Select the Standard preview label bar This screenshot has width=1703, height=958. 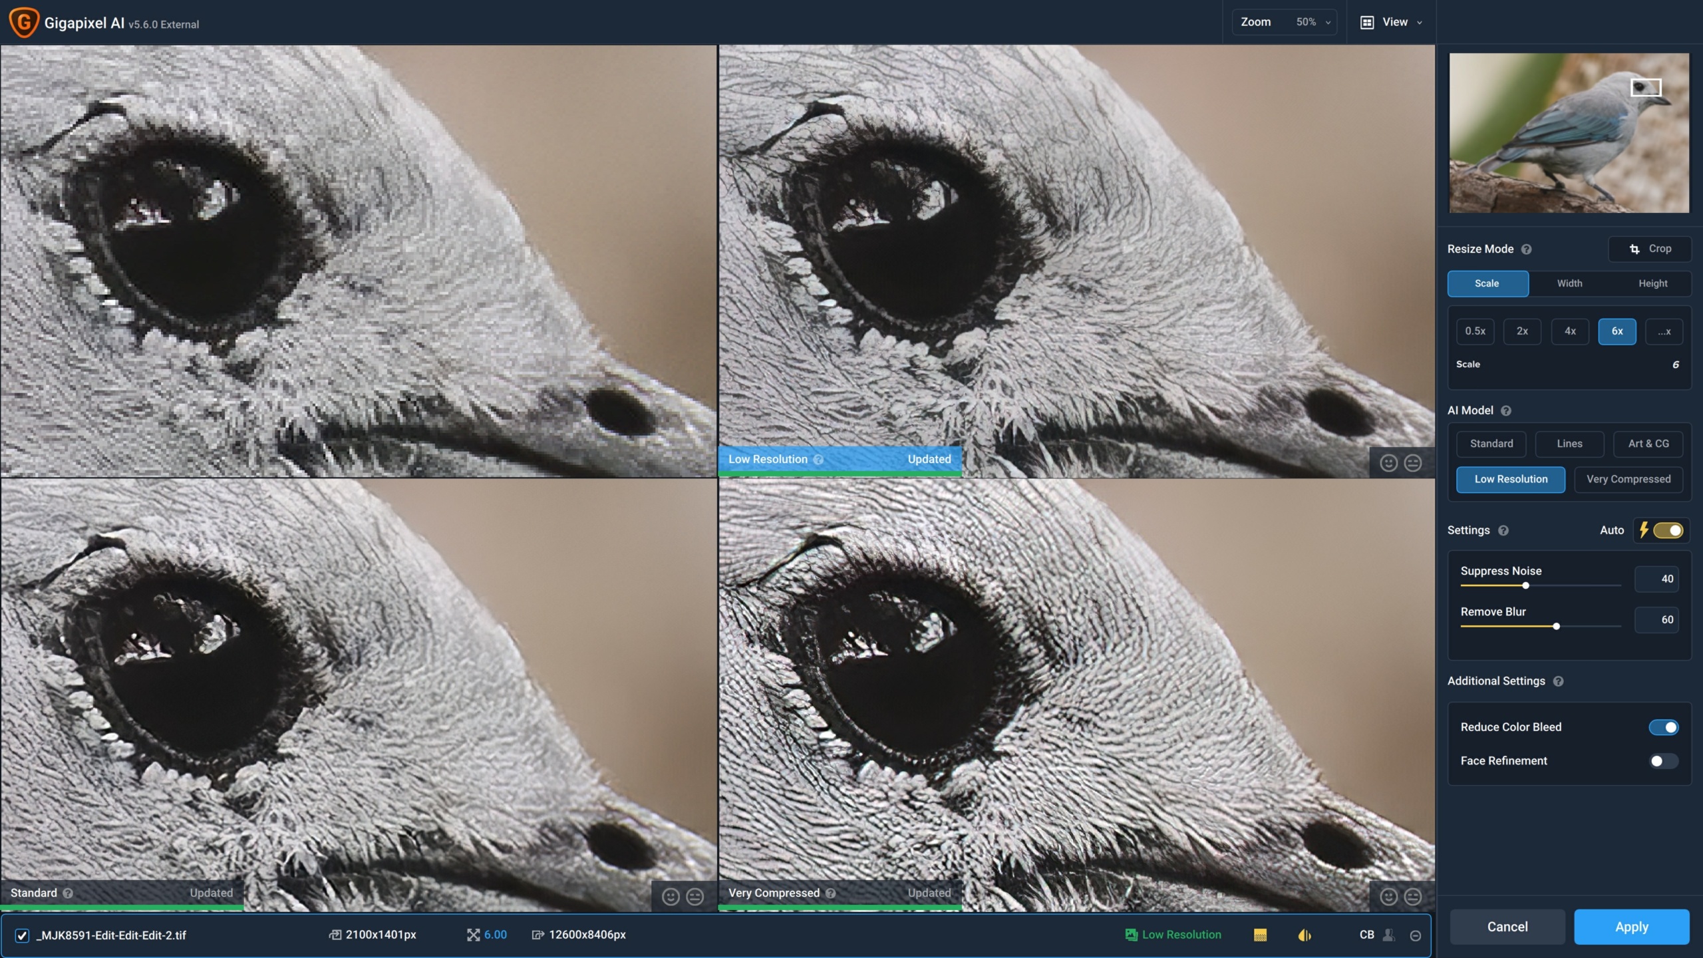(x=122, y=893)
